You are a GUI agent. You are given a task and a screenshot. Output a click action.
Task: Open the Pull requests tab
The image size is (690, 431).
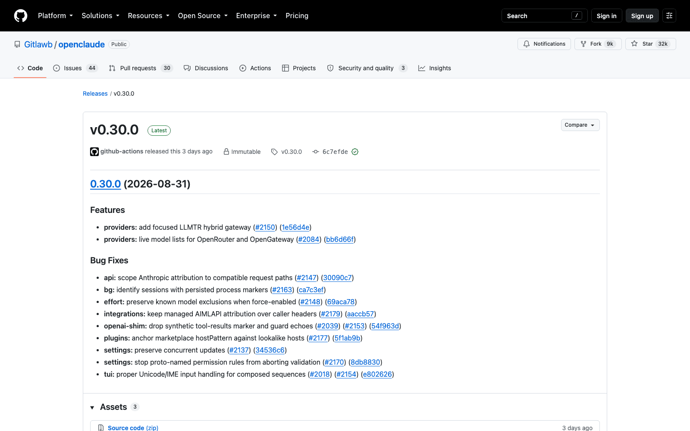[141, 68]
